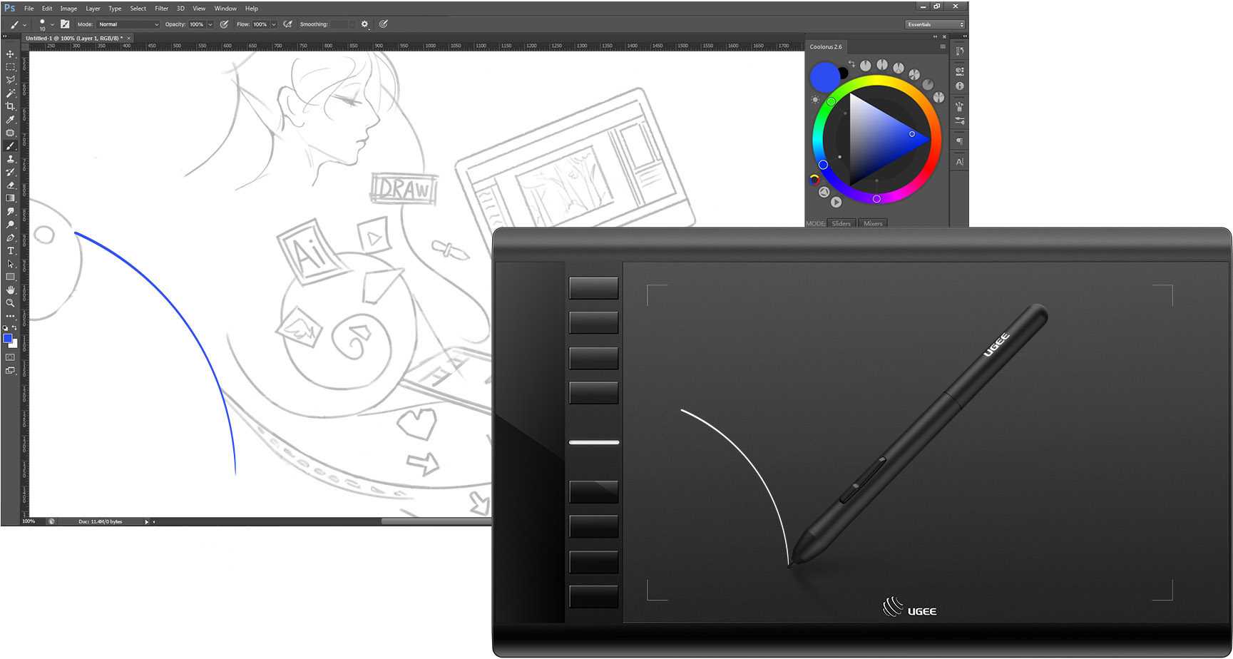Pick the Eyedropper tool
The image size is (1233, 659).
tap(10, 119)
